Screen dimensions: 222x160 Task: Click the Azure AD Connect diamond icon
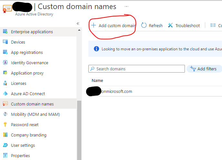pos(5,94)
